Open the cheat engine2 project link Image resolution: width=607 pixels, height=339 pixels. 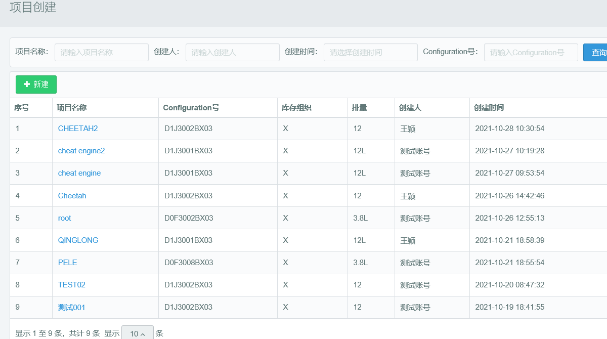point(81,151)
